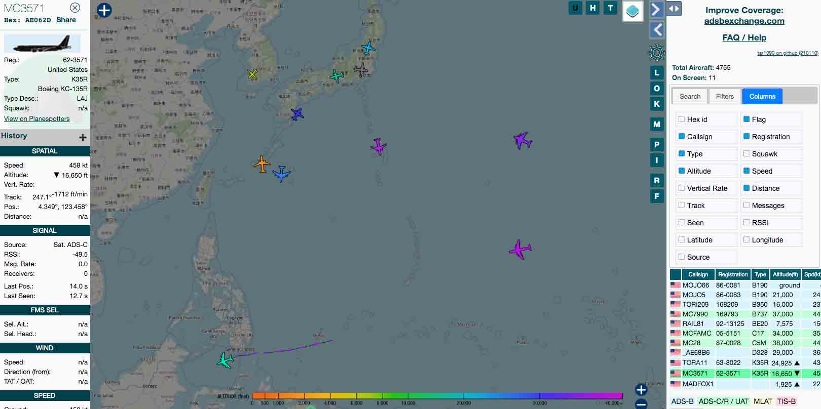The width and height of the screenshot is (821, 409).
Task: Enable the Source column checkbox
Action: point(682,257)
